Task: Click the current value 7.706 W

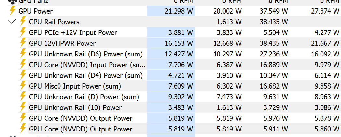Action: coord(181,65)
